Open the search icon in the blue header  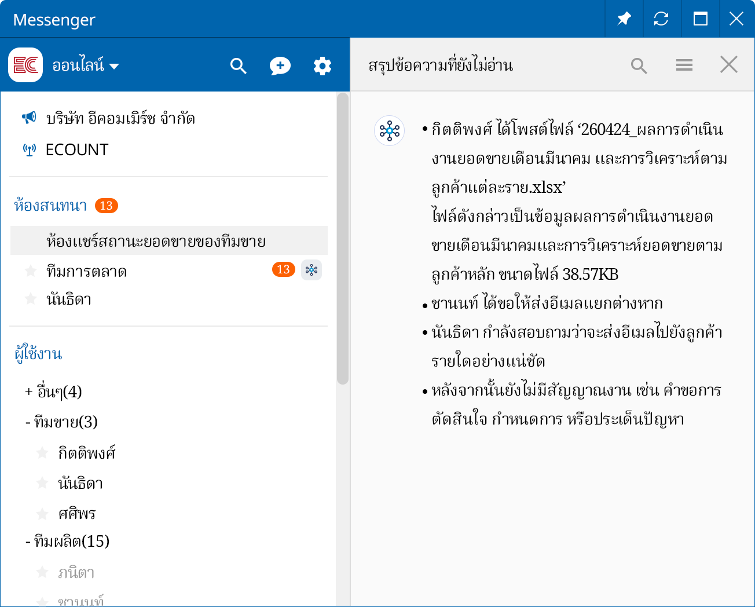click(x=238, y=65)
